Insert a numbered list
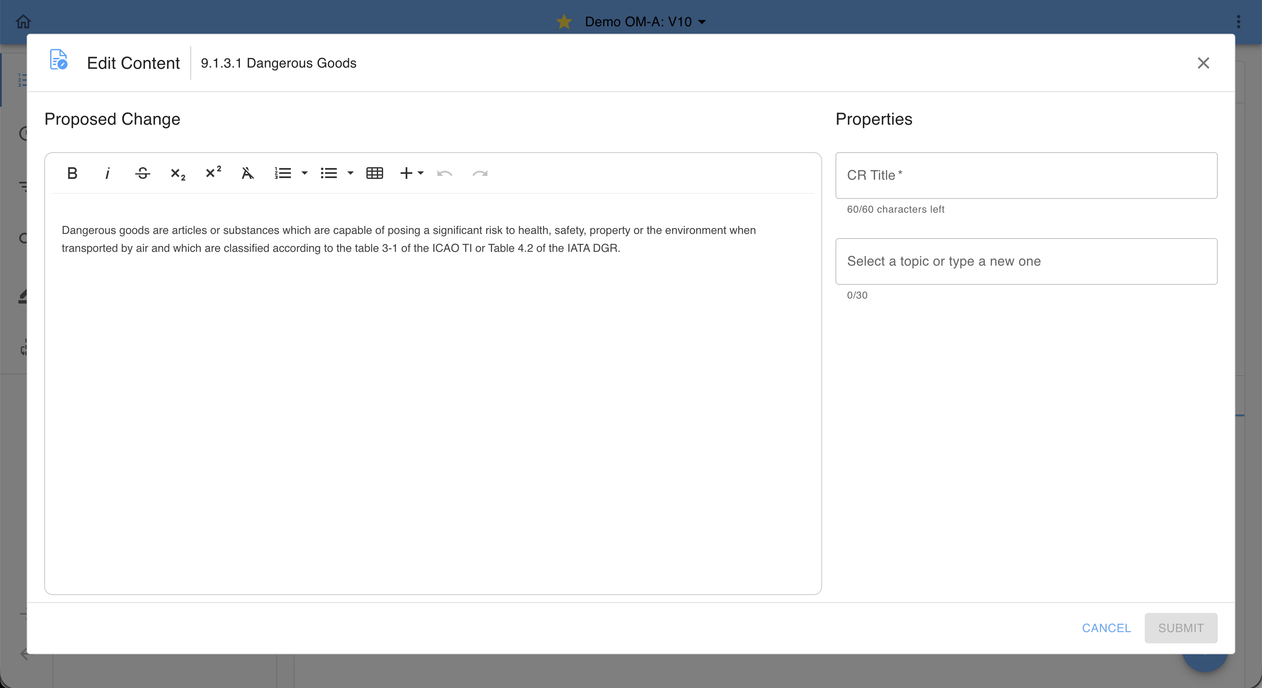This screenshot has height=688, width=1262. pyautogui.click(x=283, y=173)
